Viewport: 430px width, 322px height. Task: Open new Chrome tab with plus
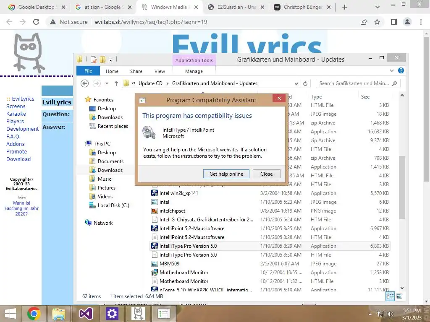tap(345, 7)
